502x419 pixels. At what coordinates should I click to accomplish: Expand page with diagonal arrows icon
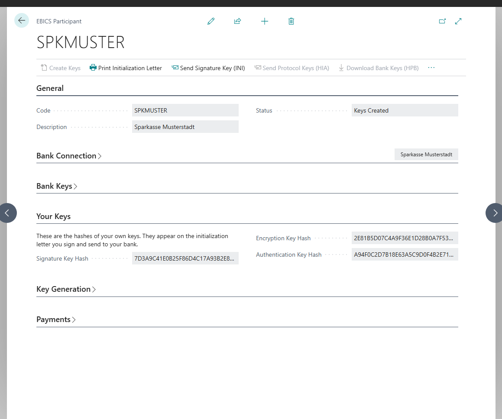tap(458, 21)
